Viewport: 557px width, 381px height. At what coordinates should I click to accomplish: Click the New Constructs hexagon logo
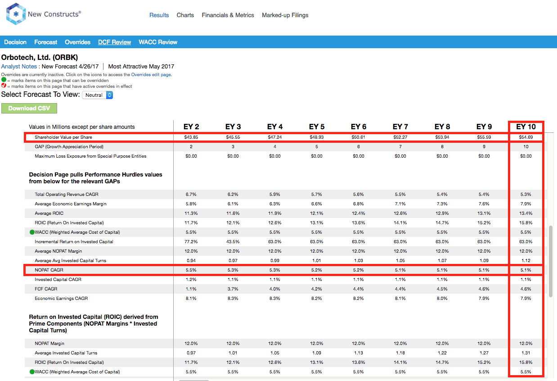16,14
